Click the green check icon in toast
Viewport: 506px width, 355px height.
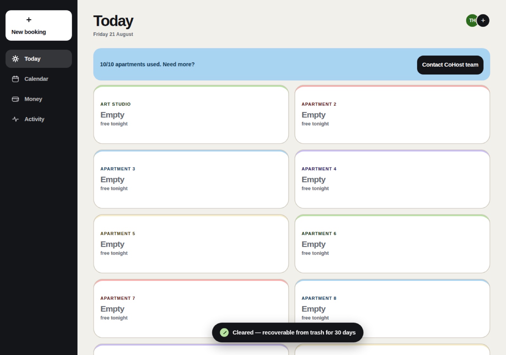[224, 333]
